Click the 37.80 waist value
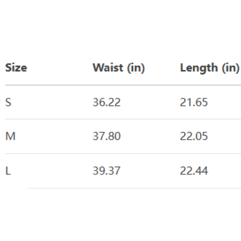The width and height of the screenshot is (241, 241). pyautogui.click(x=106, y=137)
